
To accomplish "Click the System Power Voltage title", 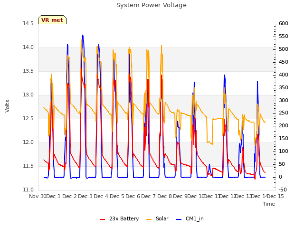I will (x=152, y=5).
